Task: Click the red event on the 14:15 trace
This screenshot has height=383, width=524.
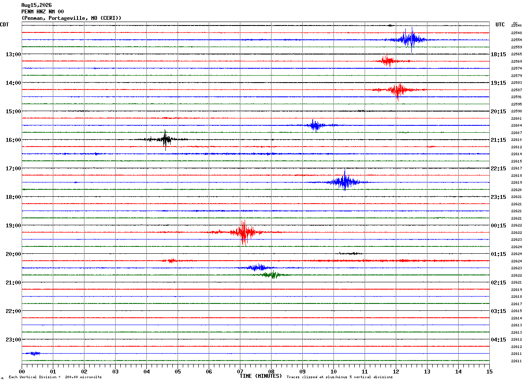Action: 398,89
